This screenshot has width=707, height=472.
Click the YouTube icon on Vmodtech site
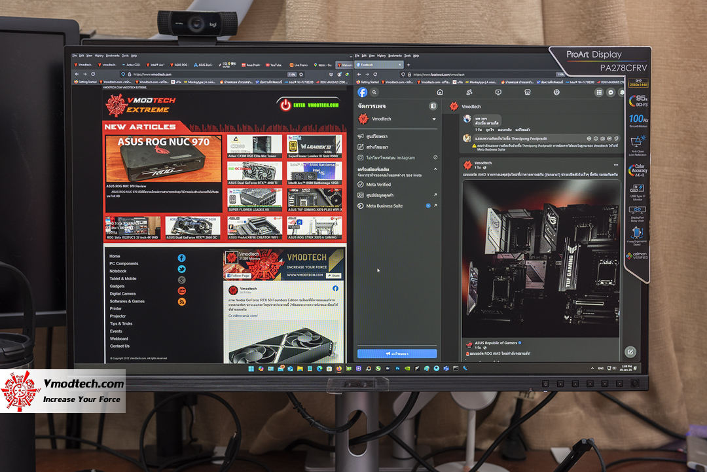click(182, 291)
